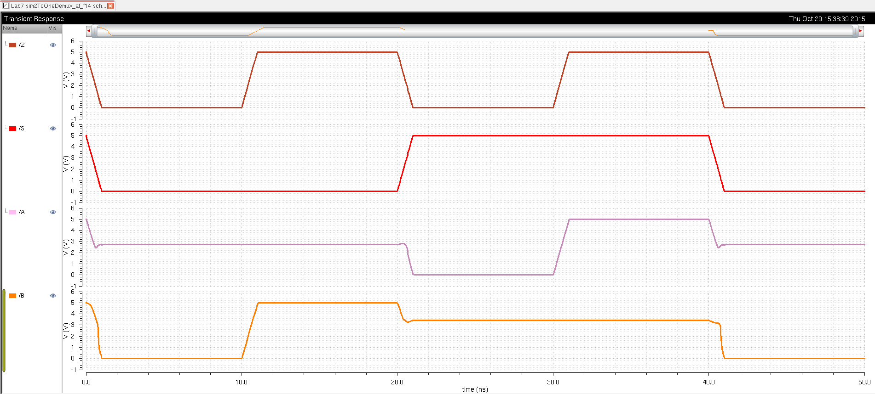Select the Lab7 sim2ToOneDemux_af_f14 tab
Viewport: 875px width, 394px height.
(58, 6)
